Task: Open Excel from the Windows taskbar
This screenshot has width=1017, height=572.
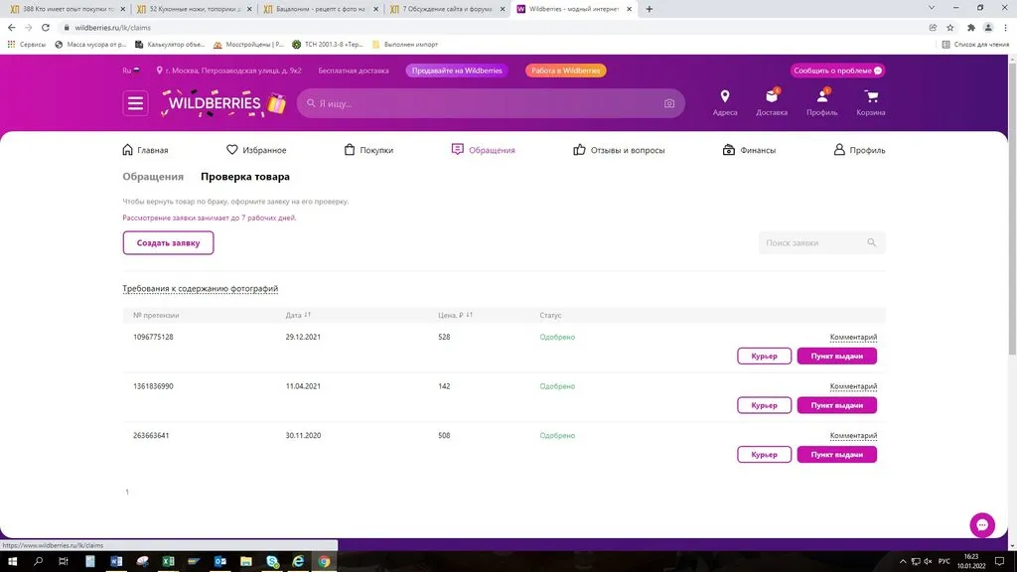Action: point(169,562)
